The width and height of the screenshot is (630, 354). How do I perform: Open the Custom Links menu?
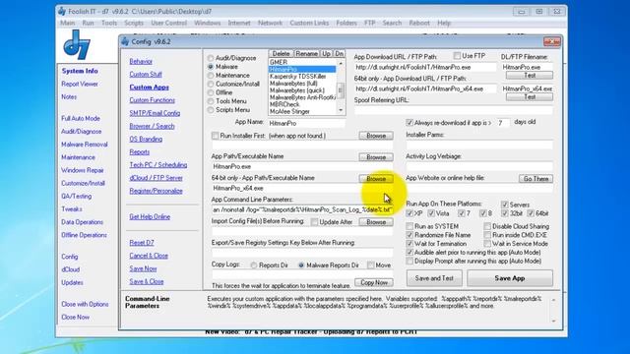[x=309, y=23]
